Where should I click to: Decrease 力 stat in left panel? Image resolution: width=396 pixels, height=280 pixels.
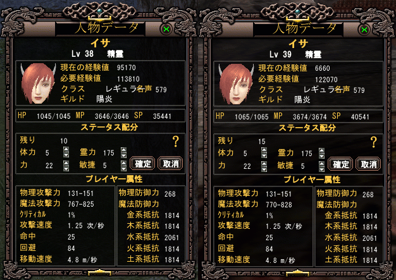click(x=66, y=169)
